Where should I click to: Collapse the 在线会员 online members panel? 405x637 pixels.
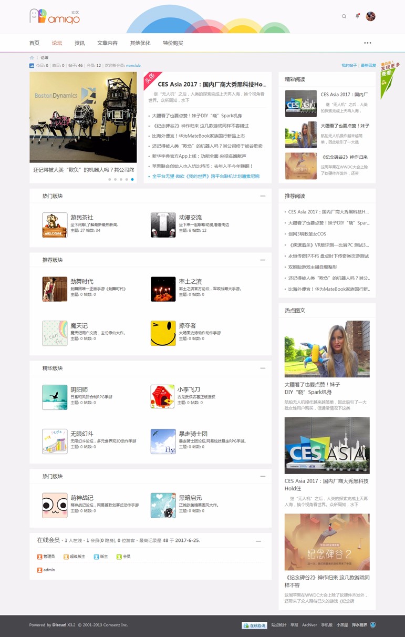tap(258, 541)
